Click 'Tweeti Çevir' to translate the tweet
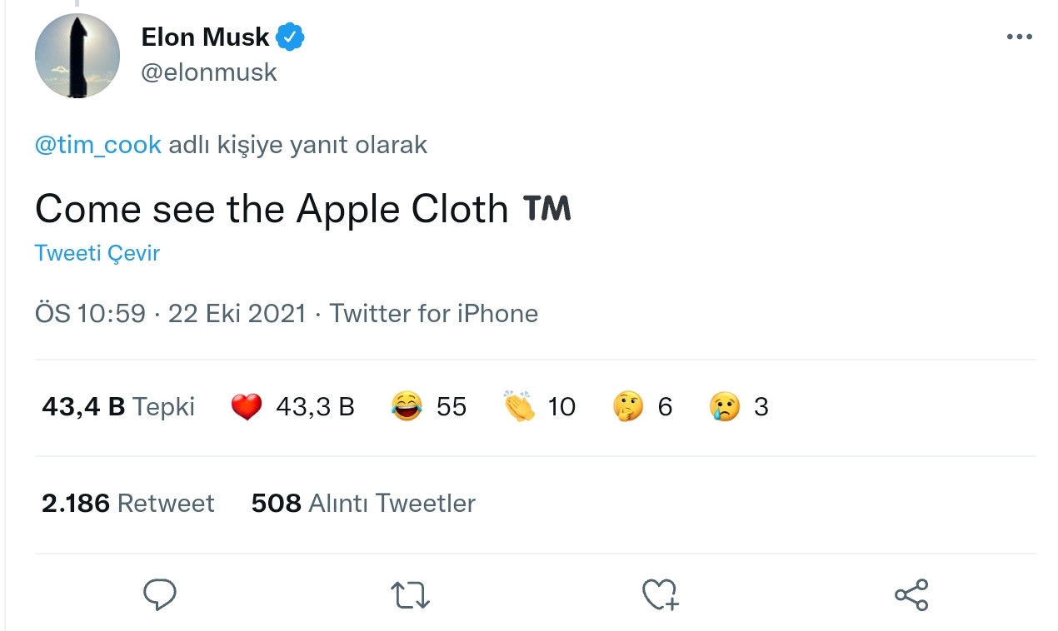This screenshot has height=631, width=1058. pyautogui.click(x=97, y=252)
